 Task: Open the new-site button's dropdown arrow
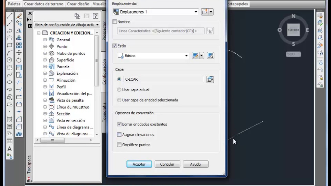[x=211, y=12]
